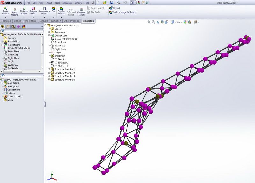Click the Previous View icon
Screen dimensions: 255x183
tap(157, 22)
